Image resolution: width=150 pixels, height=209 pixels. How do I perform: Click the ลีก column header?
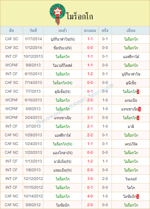(12, 31)
